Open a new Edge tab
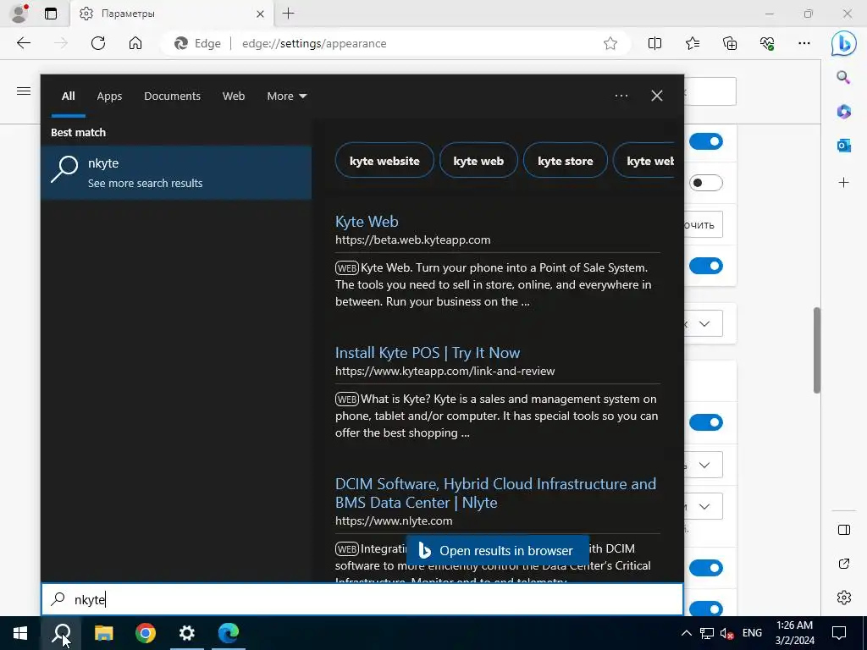This screenshot has height=650, width=867. click(x=288, y=14)
